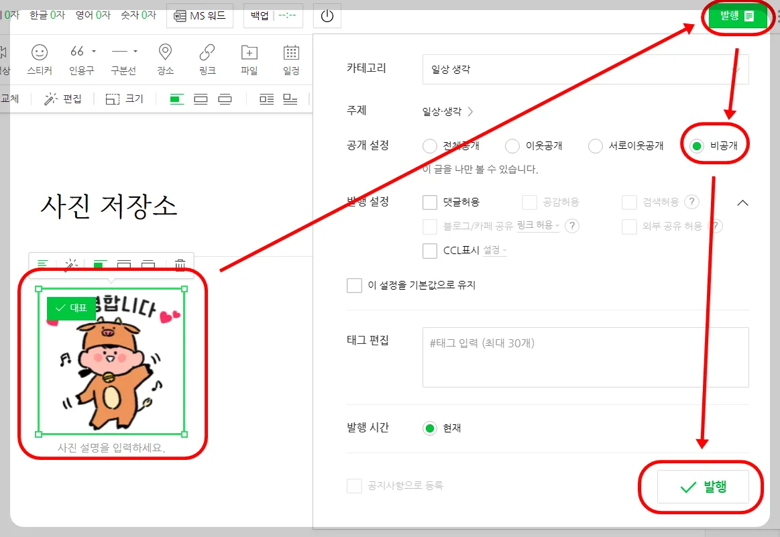The width and height of the screenshot is (780, 537).
Task: Collapse the 발행 설정 section chevron
Action: click(742, 203)
